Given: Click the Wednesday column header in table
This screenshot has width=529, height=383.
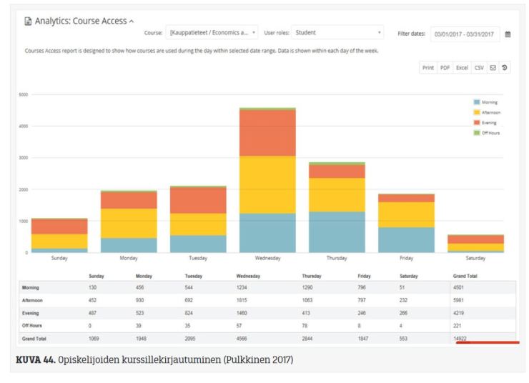Looking at the screenshot, I should 249,275.
